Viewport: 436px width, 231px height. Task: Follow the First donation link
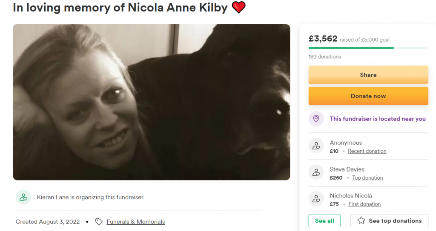tap(364, 204)
